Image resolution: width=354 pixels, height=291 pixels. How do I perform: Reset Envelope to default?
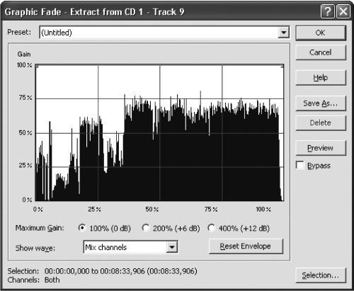pyautogui.click(x=246, y=246)
